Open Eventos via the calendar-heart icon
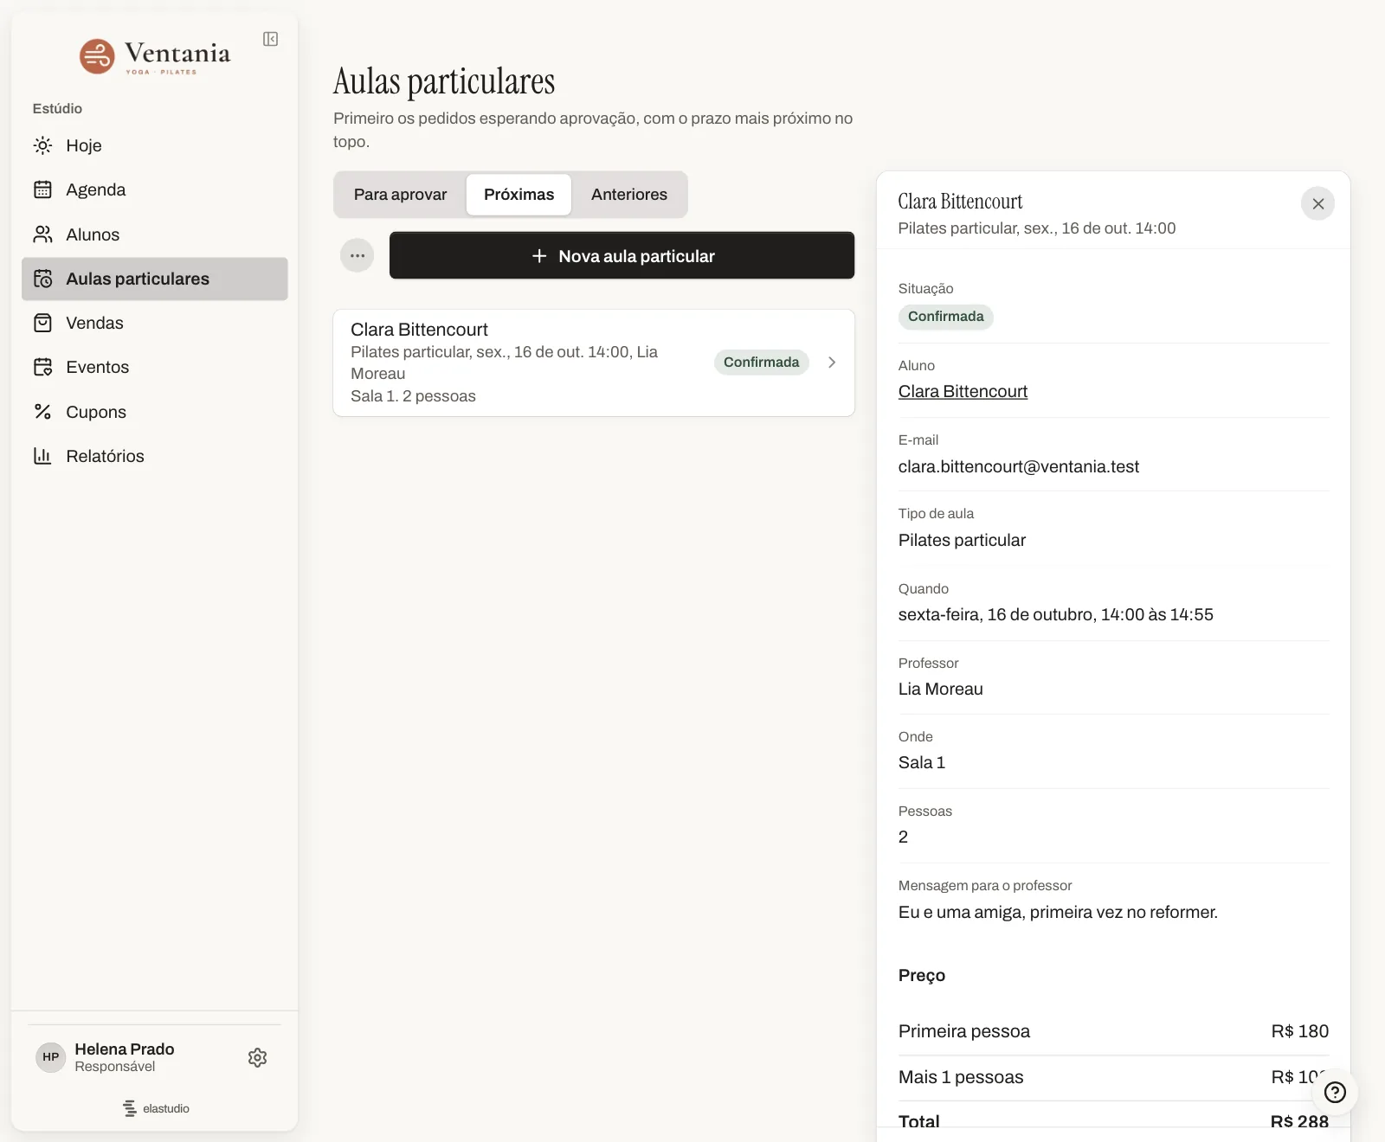Viewport: 1385px width, 1142px height. [x=42, y=367]
